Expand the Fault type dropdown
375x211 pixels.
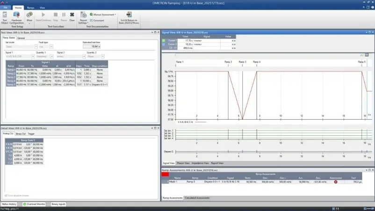pyautogui.click(x=51, y=47)
